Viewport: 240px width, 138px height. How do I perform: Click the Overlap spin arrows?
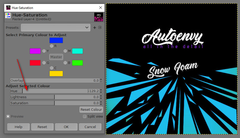tap(101, 80)
